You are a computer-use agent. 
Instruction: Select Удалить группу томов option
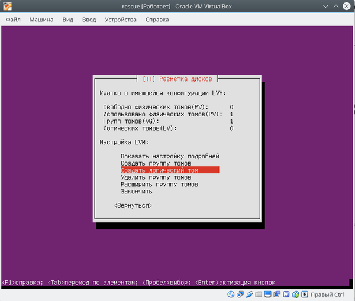[156, 177]
